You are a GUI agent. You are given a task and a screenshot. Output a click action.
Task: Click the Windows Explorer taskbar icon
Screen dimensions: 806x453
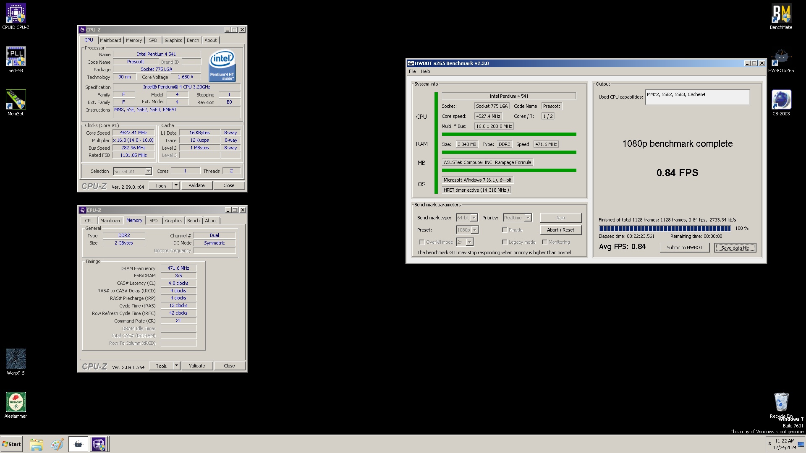pos(37,444)
